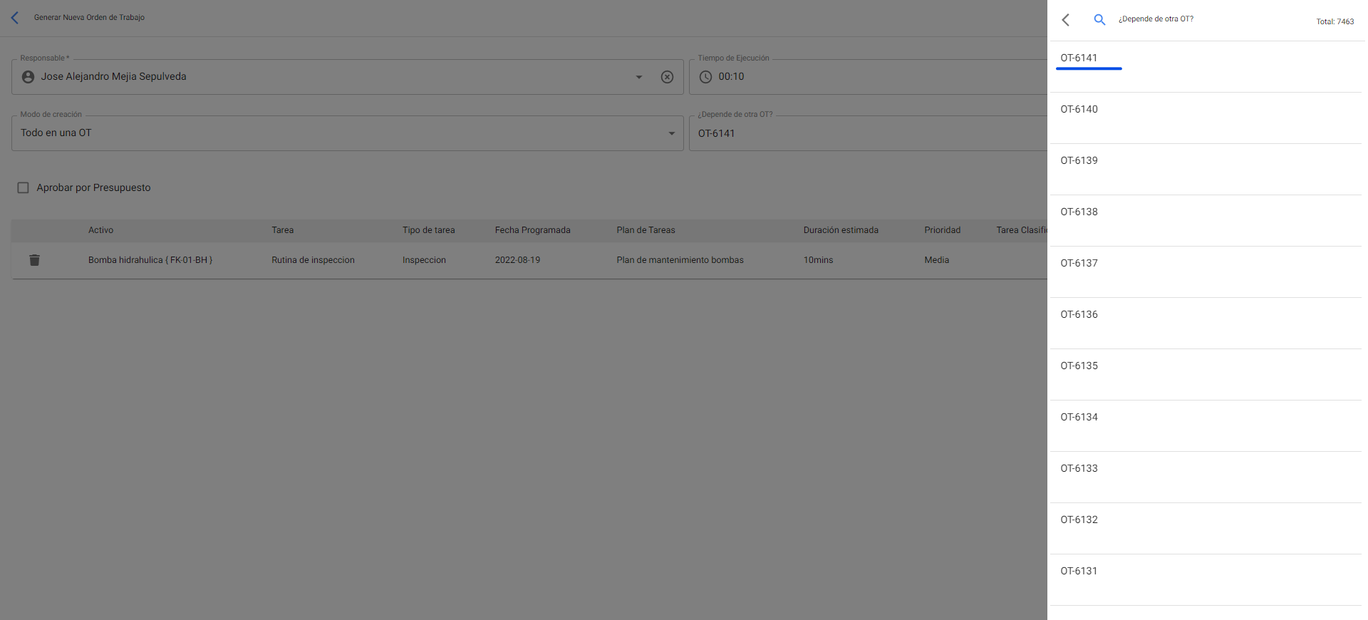Close the side panel with its back chevron
This screenshot has width=1368, height=620.
(x=1066, y=20)
